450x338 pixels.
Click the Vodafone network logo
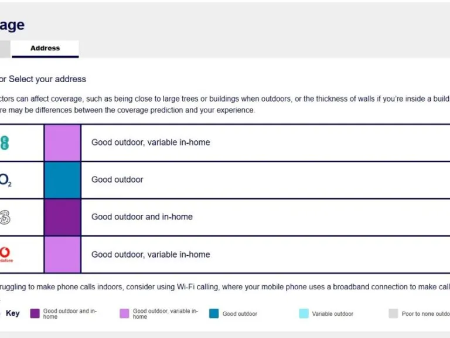tap(5, 254)
